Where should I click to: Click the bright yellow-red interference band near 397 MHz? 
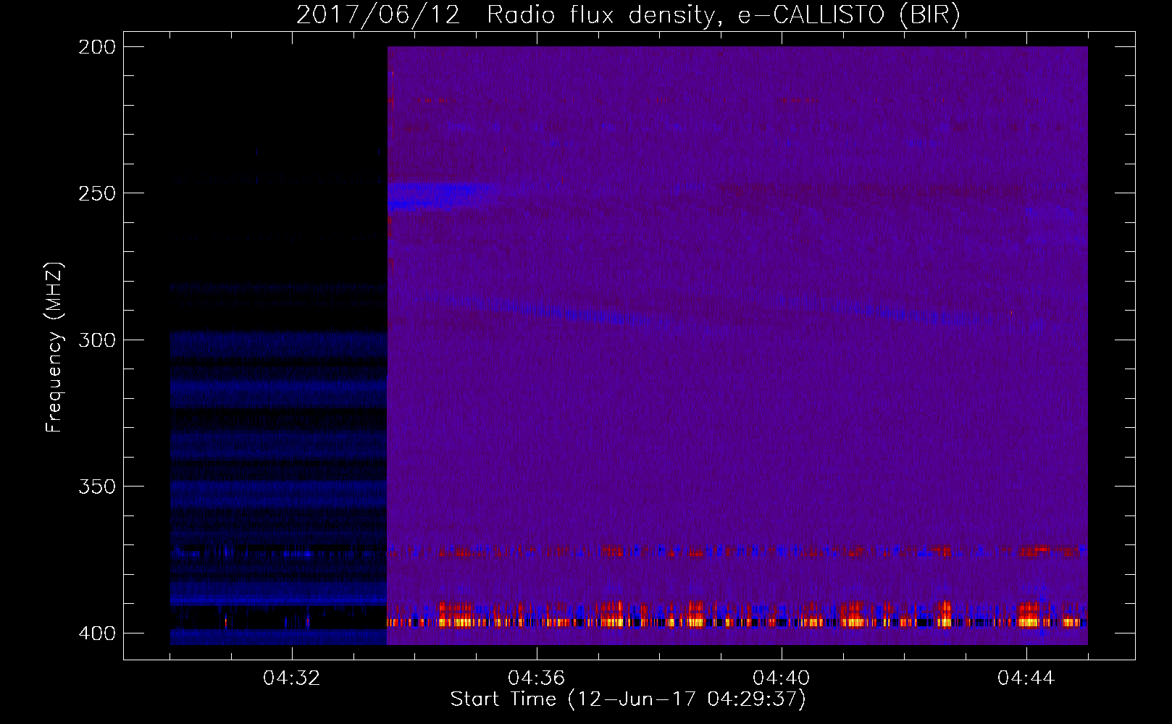coord(737,622)
